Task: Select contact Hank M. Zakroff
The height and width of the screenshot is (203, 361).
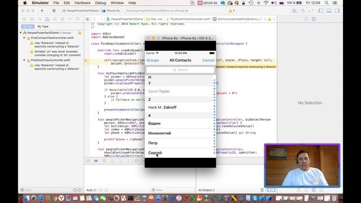Action: coord(179,107)
